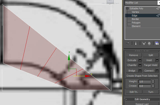Click the Weld button
The image size is (160, 105).
point(149,60)
